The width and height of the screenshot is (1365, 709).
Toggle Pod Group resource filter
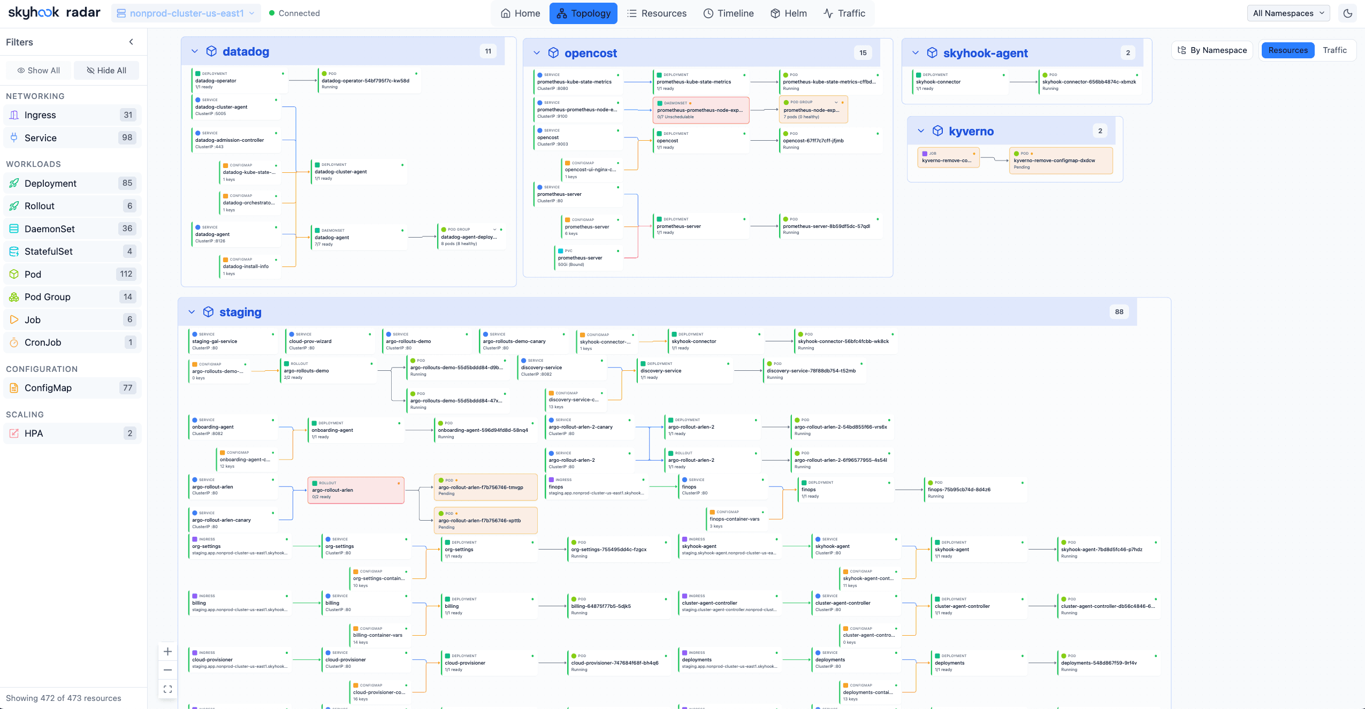pos(72,297)
